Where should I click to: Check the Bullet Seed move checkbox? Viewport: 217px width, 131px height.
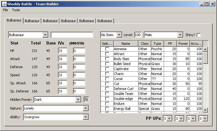(x=107, y=64)
